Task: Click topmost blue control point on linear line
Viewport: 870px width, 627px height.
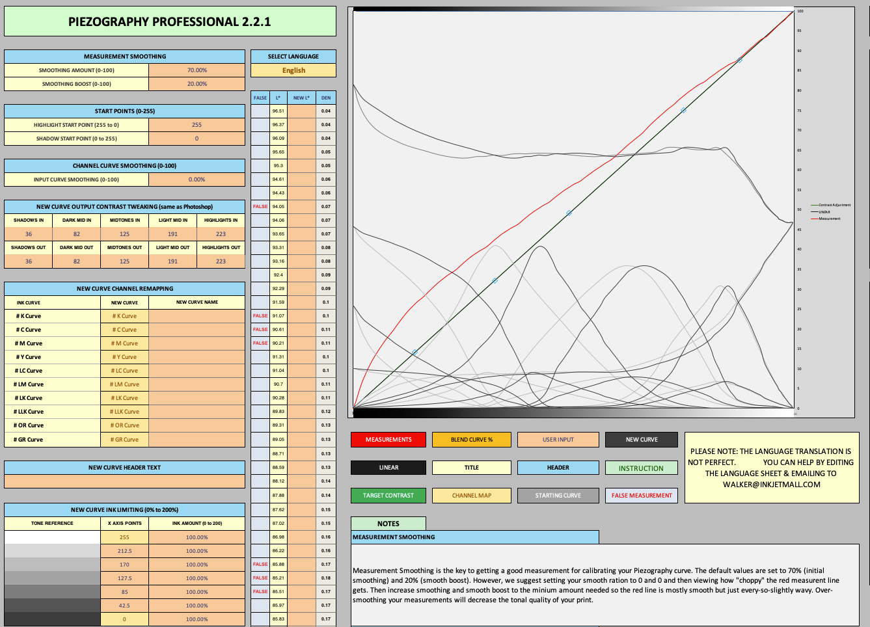Action: (x=739, y=60)
